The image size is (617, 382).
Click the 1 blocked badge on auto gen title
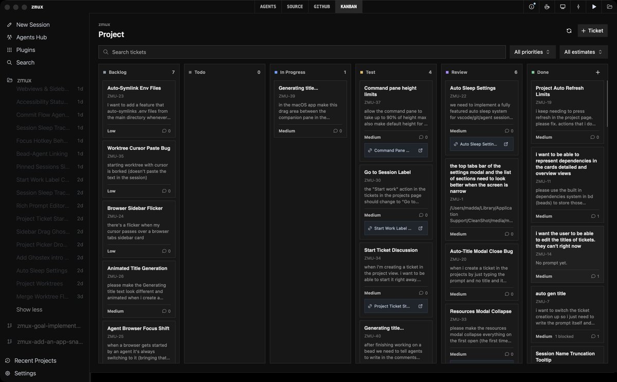coord(565,336)
